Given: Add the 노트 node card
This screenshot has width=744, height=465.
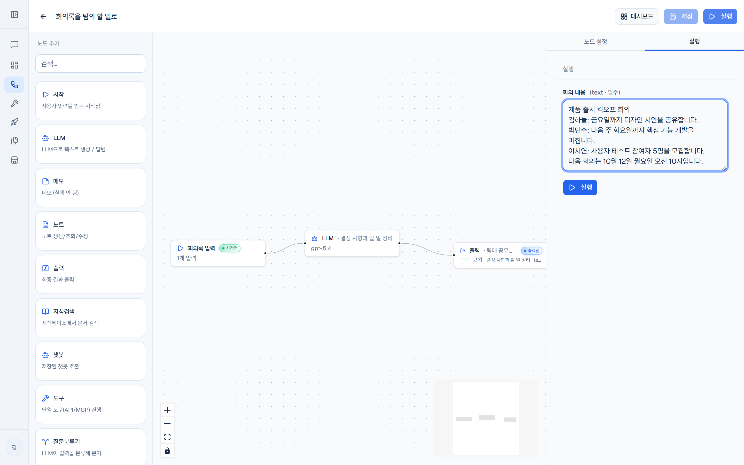Looking at the screenshot, I should pos(91,231).
